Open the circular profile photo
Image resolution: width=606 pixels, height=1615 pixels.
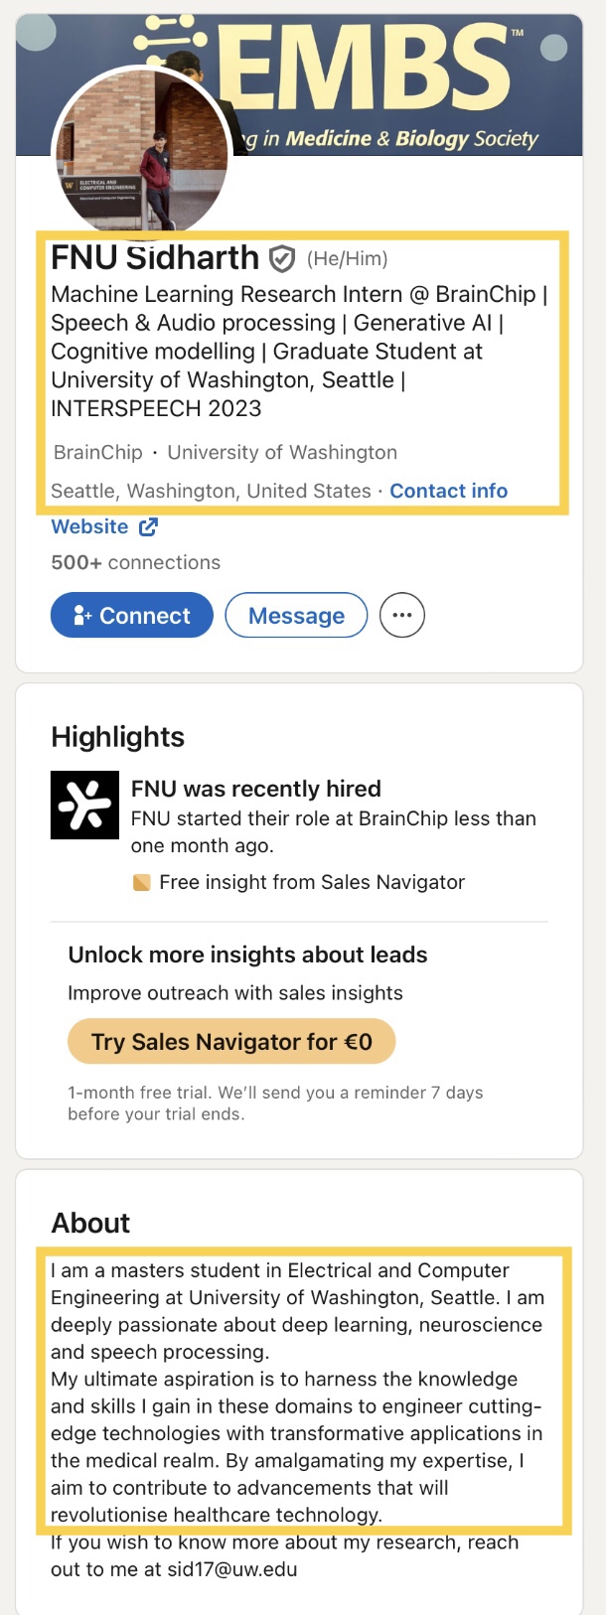[x=141, y=154]
